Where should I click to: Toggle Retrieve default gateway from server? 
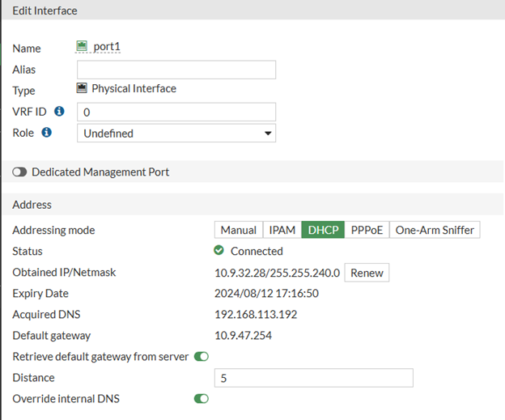click(x=202, y=356)
